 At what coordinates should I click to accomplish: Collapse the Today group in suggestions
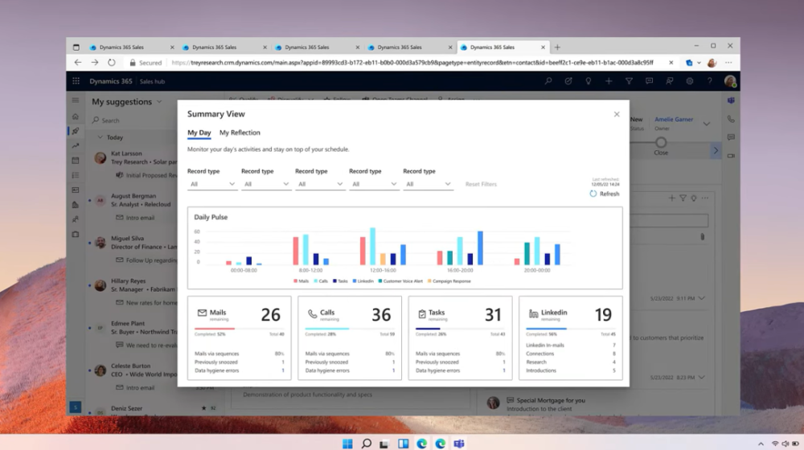[x=99, y=137]
